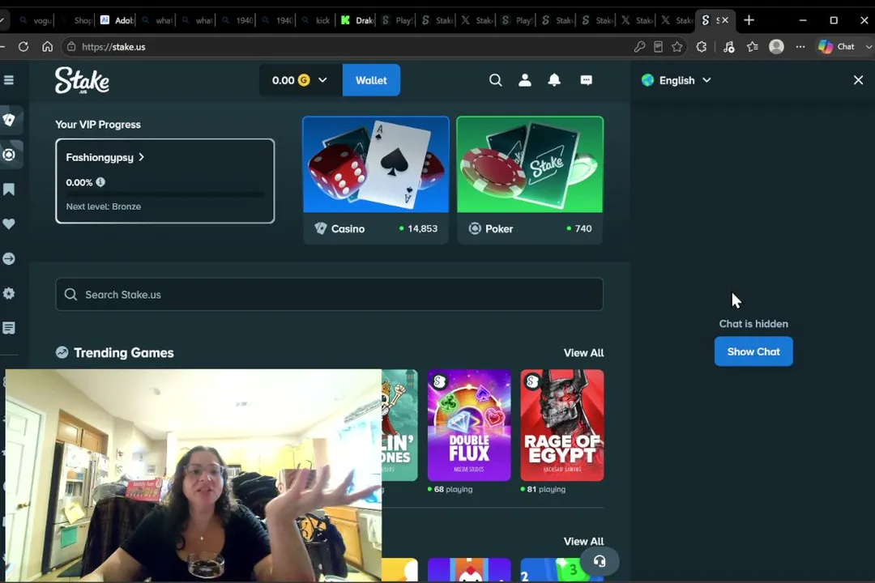Open the Double Flux game thumbnail

(x=469, y=425)
